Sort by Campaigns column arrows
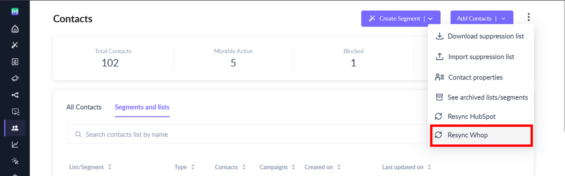 point(294,167)
